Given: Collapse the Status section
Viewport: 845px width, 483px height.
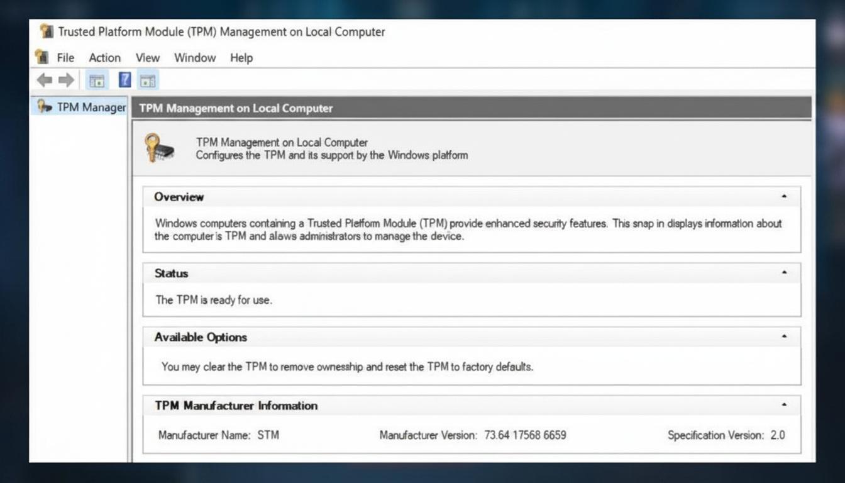Looking at the screenshot, I should (x=784, y=272).
